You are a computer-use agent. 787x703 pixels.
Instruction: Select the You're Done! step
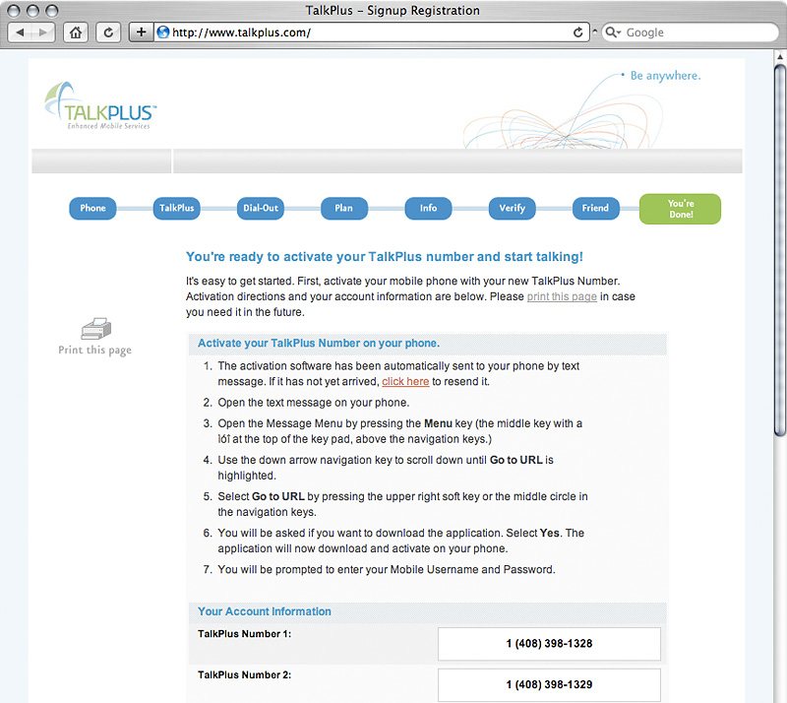coord(680,209)
